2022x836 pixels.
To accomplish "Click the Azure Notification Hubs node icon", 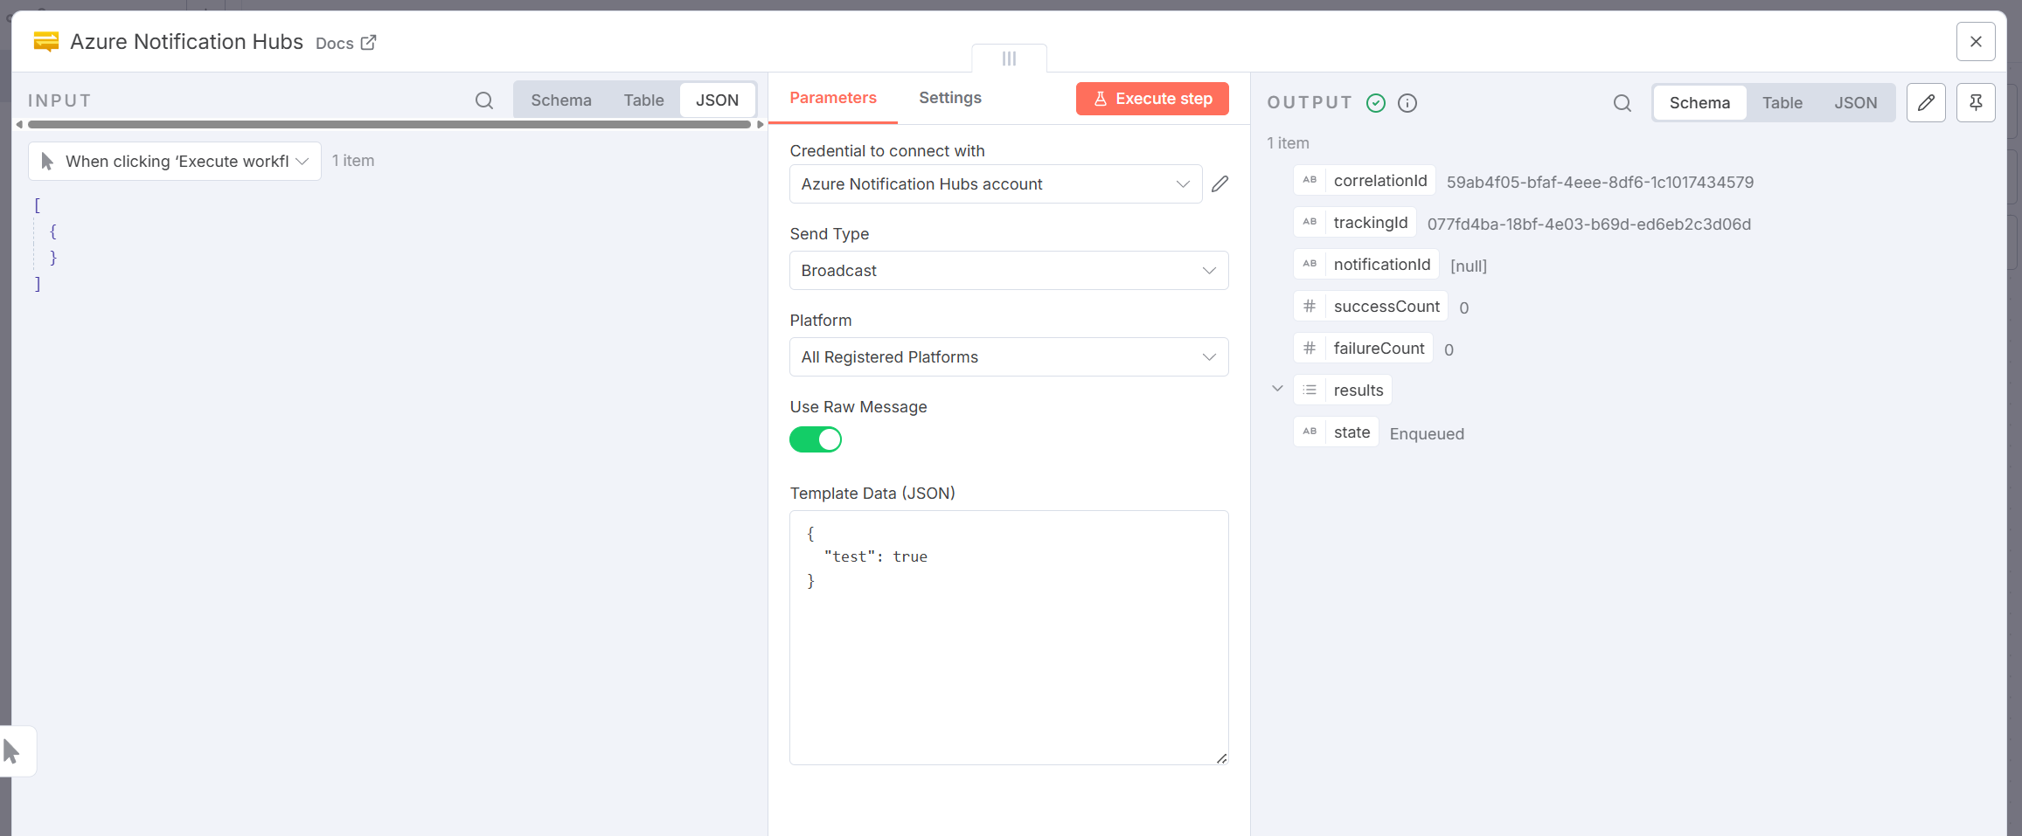I will click(46, 42).
